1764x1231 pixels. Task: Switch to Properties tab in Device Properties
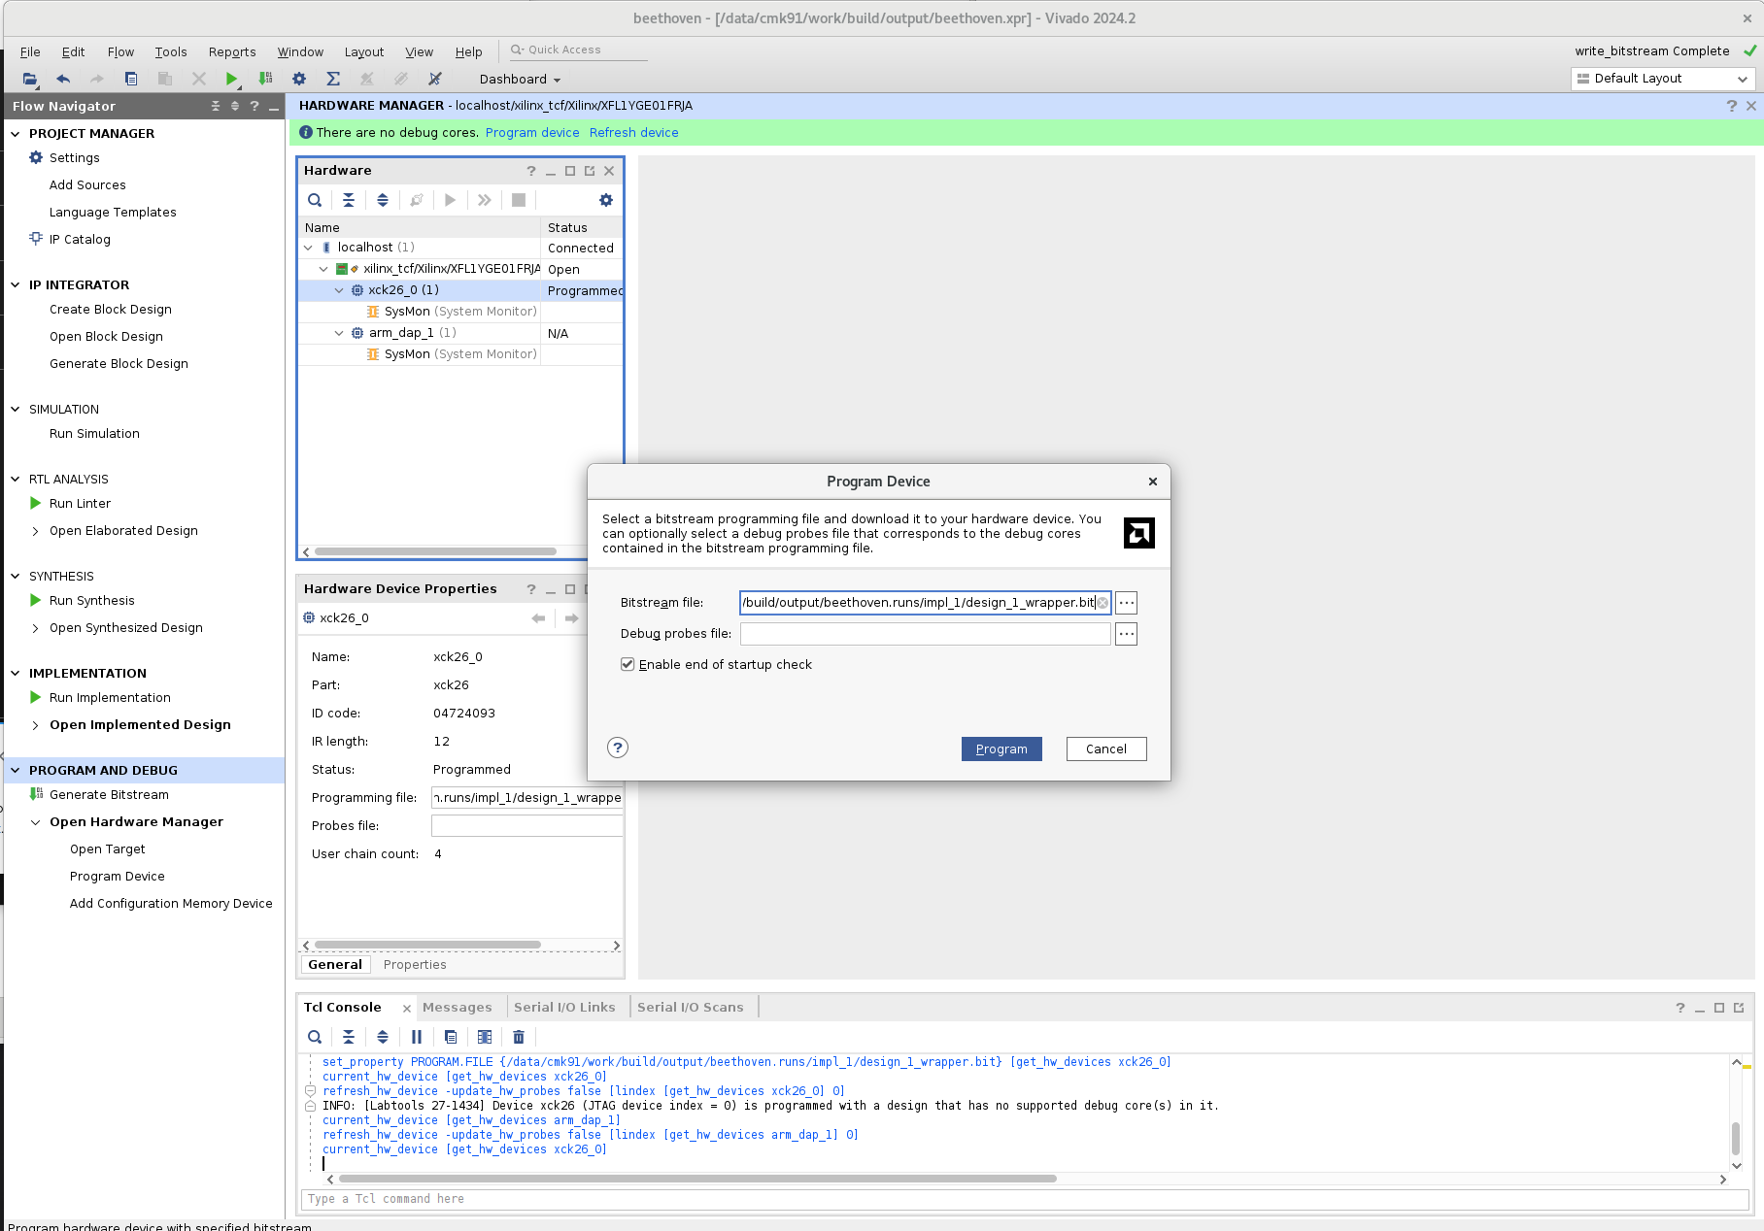pyautogui.click(x=415, y=965)
